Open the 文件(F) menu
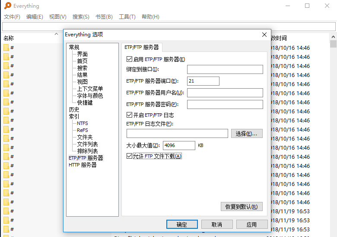 coord(12,17)
